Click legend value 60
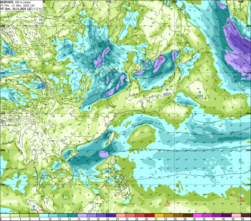The width and height of the screenshot is (251, 221). click(x=243, y=219)
